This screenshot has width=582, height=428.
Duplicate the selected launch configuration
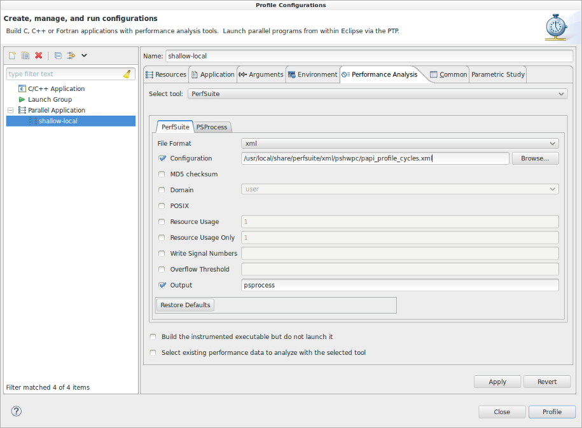[x=25, y=56]
